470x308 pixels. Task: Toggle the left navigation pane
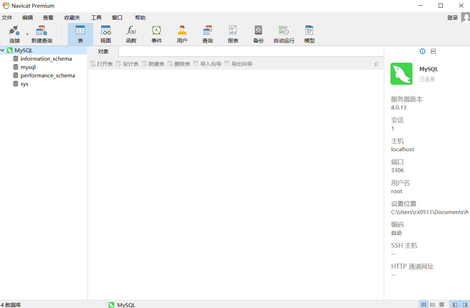(x=455, y=305)
